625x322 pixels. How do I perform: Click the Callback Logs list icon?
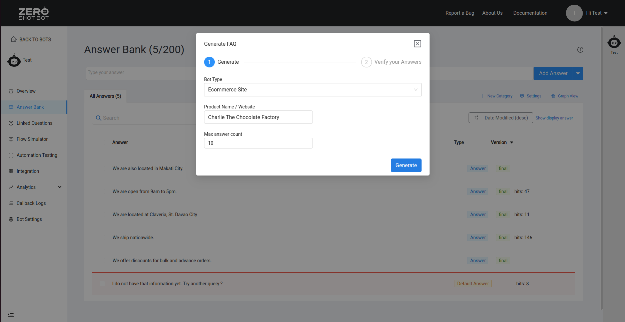pyautogui.click(x=11, y=203)
